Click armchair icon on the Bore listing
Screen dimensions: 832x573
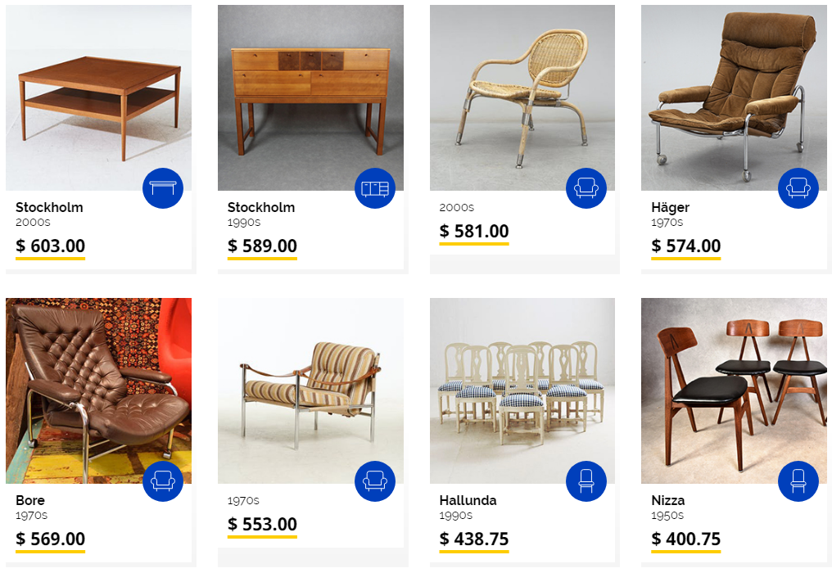163,481
